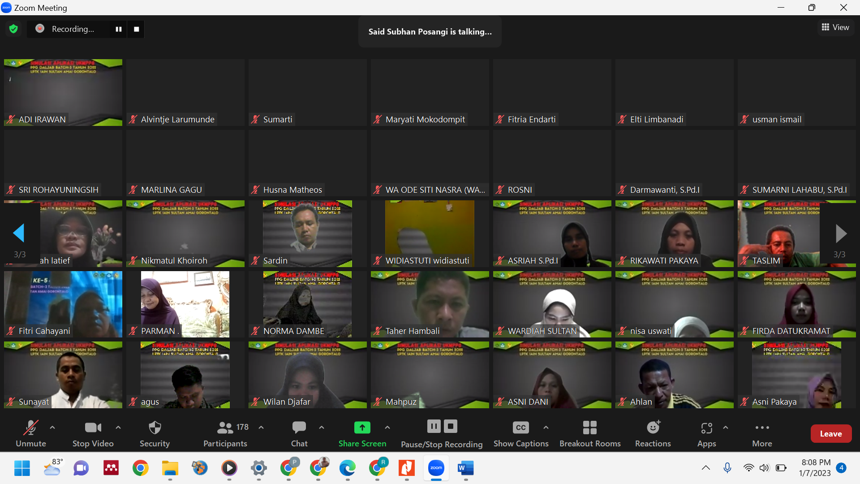Viewport: 860px width, 484px height.
Task: Click the green Share Screen icon
Action: point(362,428)
